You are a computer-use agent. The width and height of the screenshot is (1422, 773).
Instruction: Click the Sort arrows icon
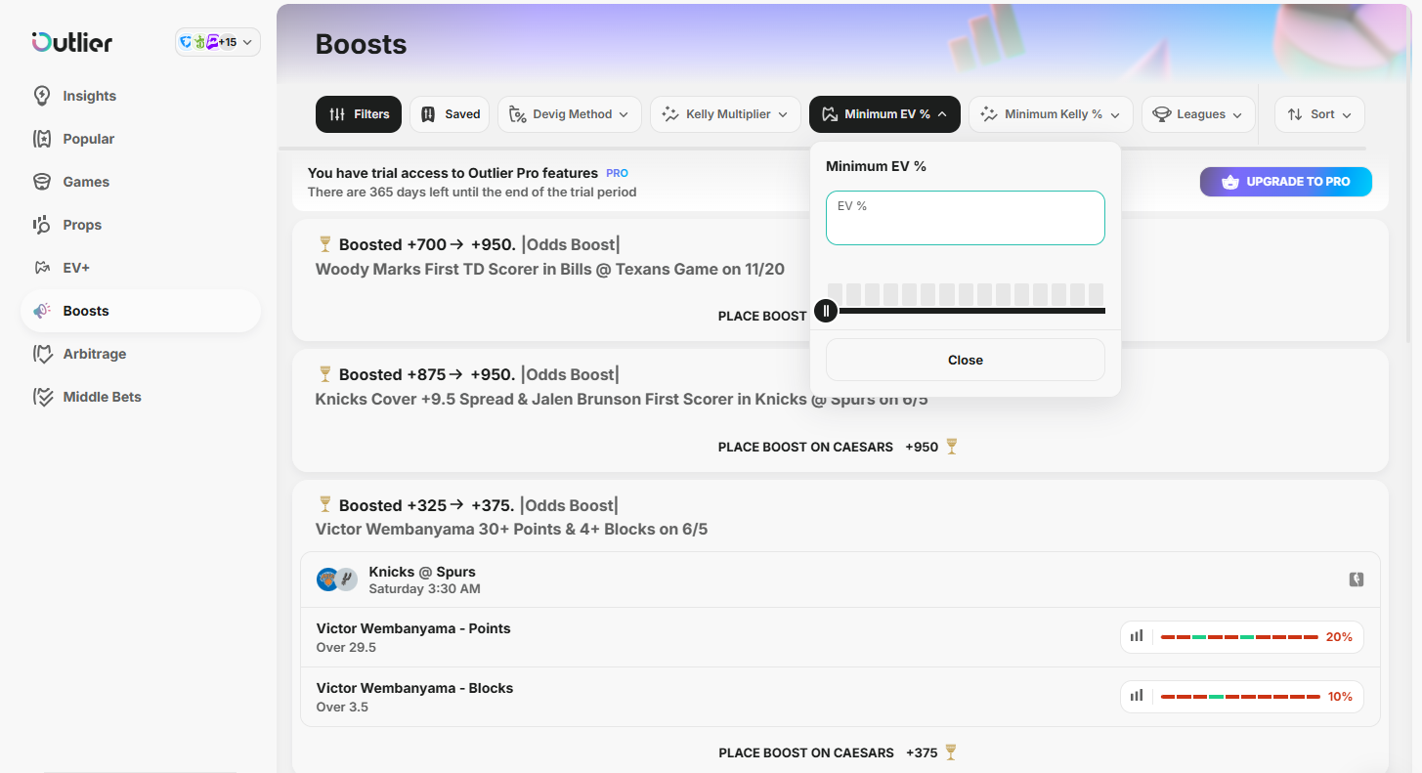1295,114
